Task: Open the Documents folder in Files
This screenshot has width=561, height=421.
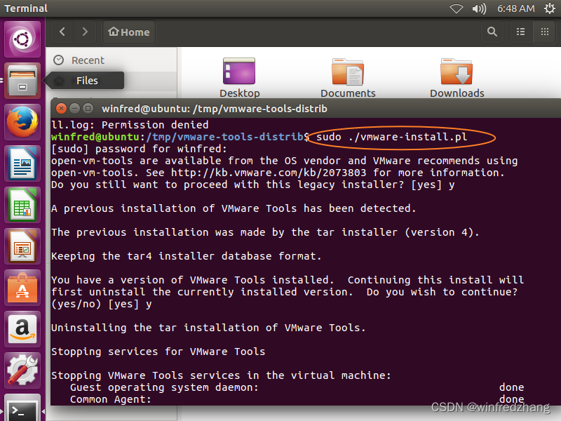Action: (348, 77)
